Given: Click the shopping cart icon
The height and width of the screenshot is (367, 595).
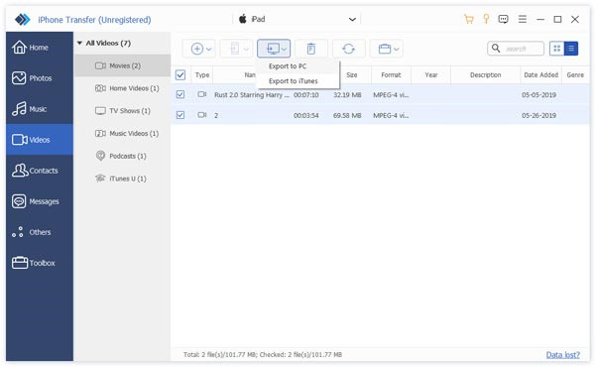Looking at the screenshot, I should pos(469,19).
